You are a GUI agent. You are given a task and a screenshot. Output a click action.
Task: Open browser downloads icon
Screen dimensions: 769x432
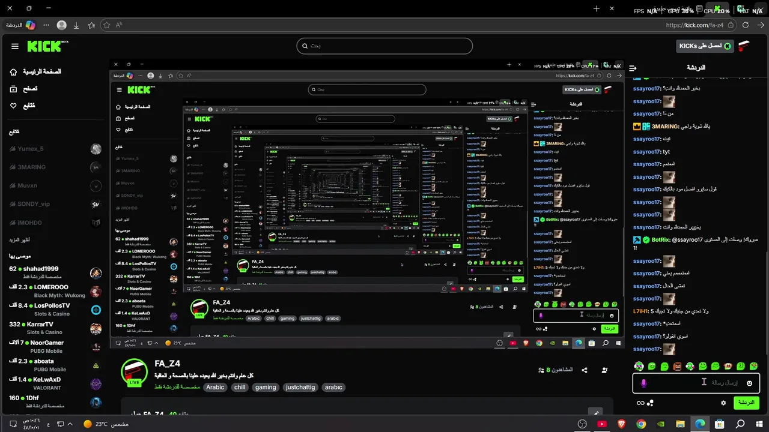click(76, 25)
